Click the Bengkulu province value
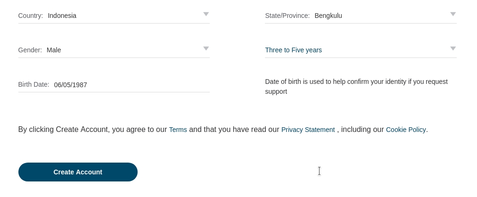477x197 pixels. click(328, 16)
